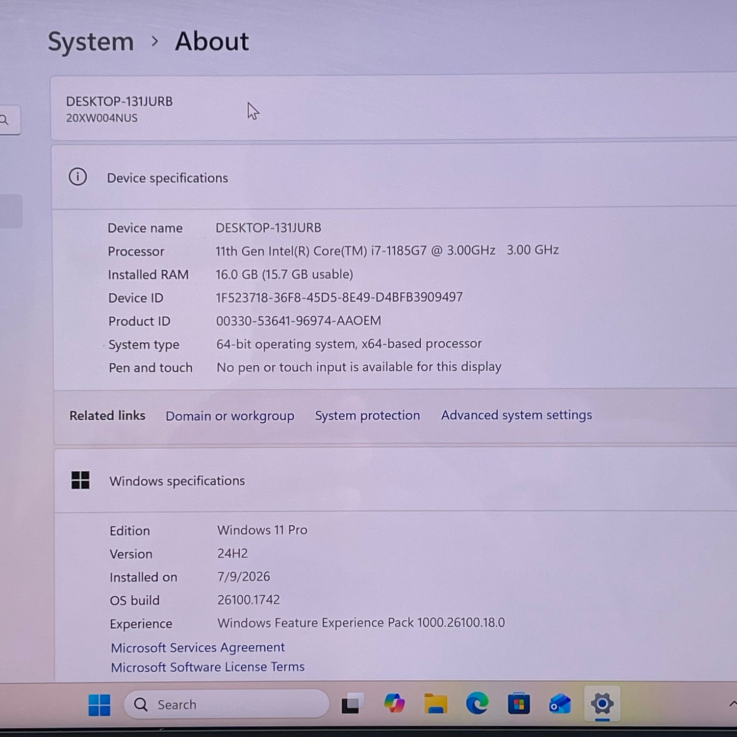Open Microsoft Store from the taskbar
The image size is (737, 737).
coord(519,704)
